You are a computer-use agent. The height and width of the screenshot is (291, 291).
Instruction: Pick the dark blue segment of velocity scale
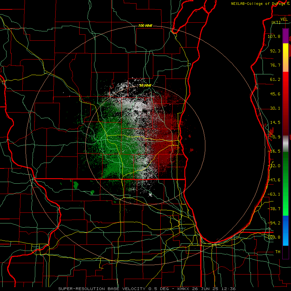tap(286, 223)
